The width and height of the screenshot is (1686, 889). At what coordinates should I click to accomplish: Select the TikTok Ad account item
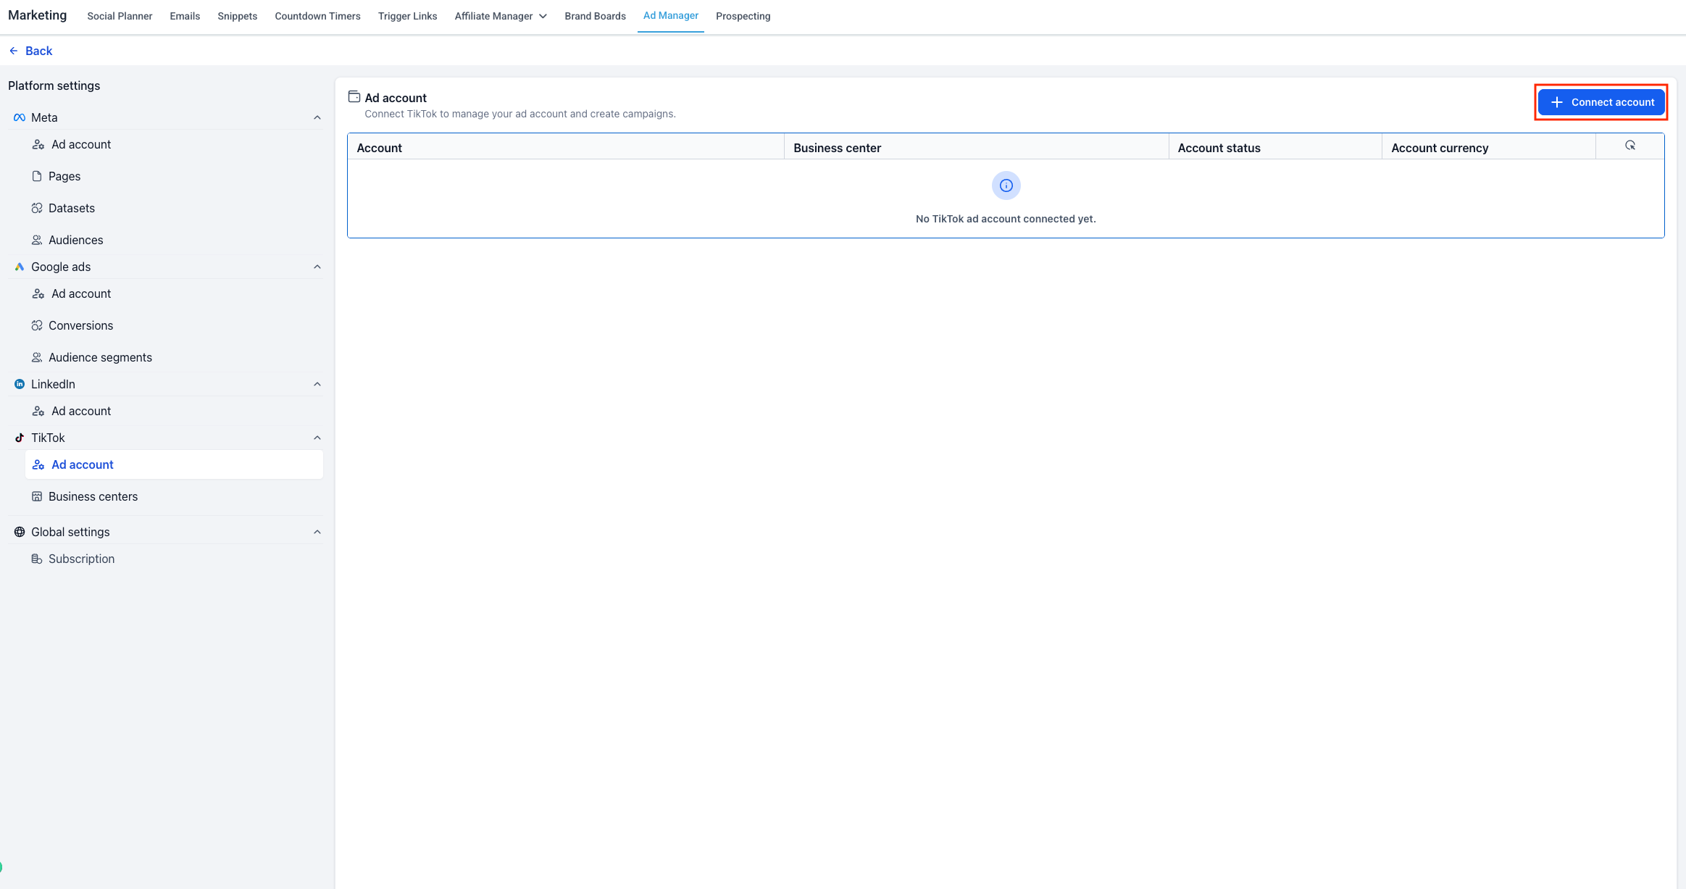coord(174,464)
